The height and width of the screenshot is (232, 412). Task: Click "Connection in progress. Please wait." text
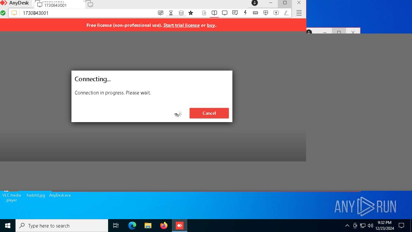pyautogui.click(x=113, y=93)
